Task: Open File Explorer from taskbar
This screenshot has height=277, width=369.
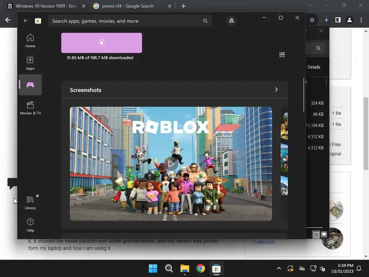Action: 185,268
